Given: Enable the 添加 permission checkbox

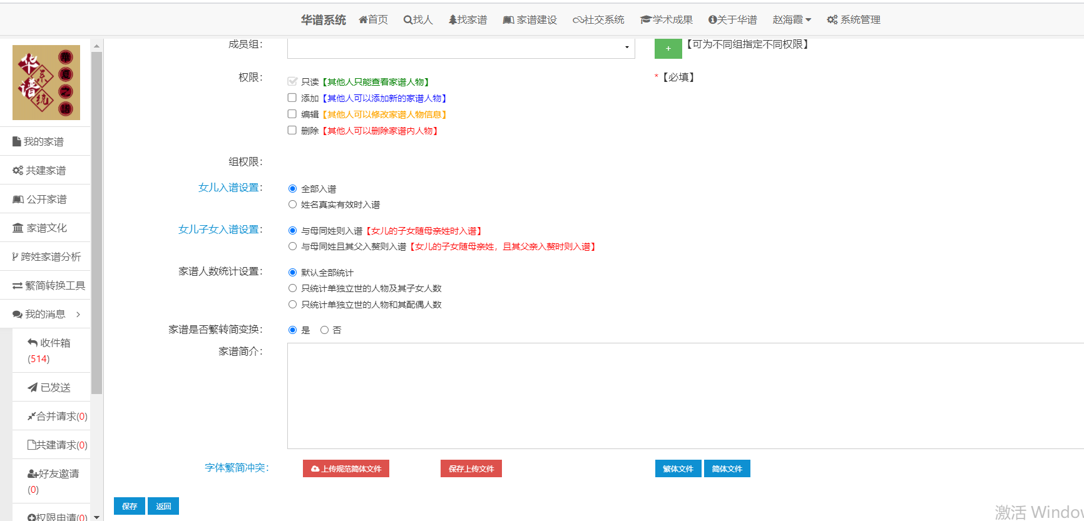Looking at the screenshot, I should click(x=292, y=98).
